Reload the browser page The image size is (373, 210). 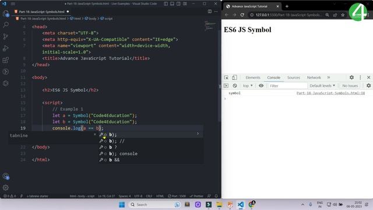coord(242,15)
